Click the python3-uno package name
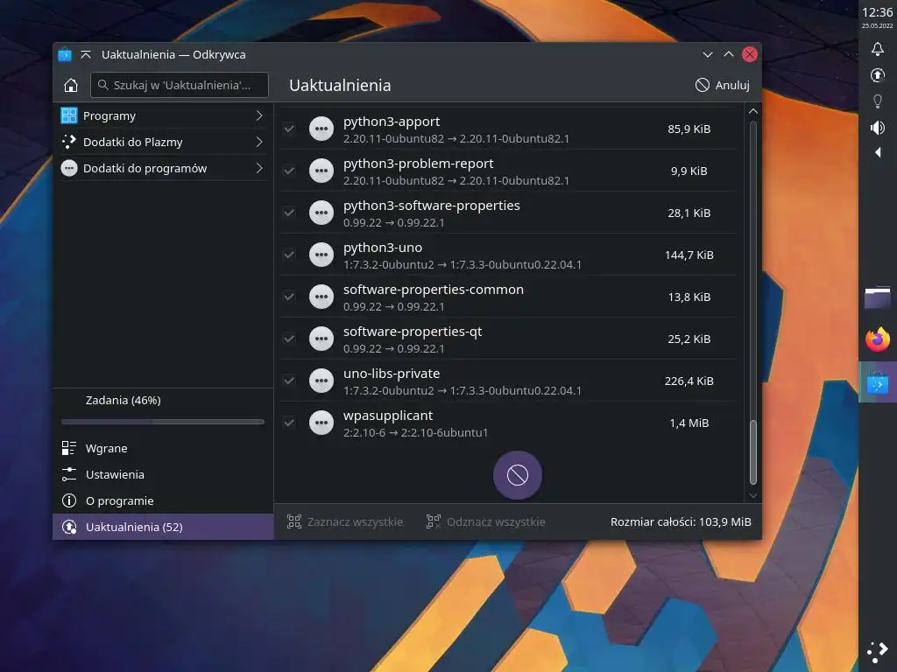 (x=383, y=248)
